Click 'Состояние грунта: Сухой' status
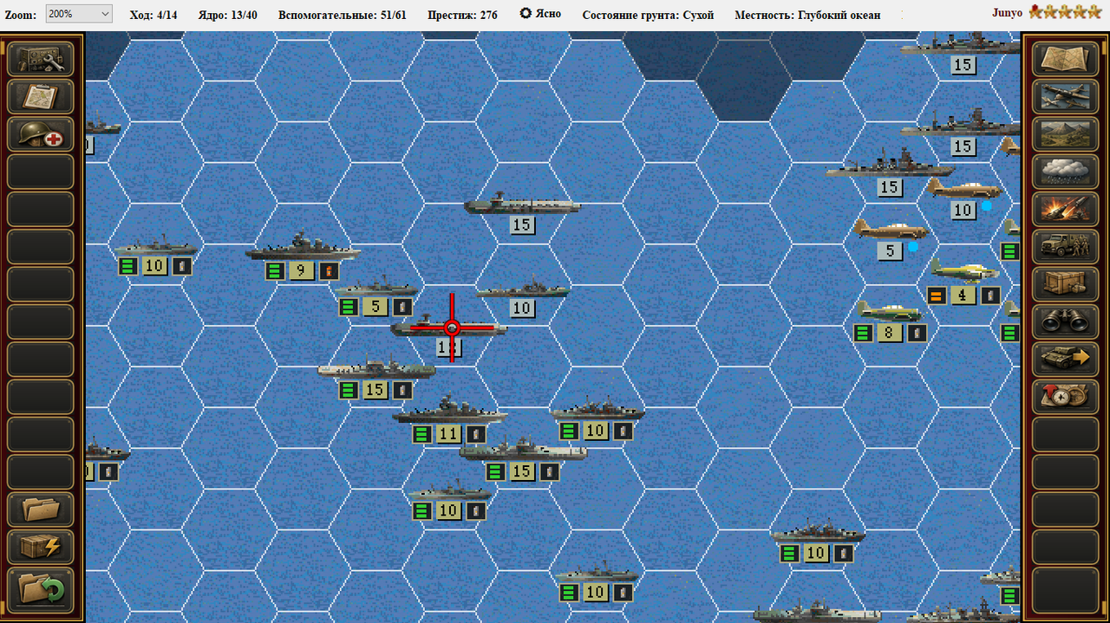 (648, 15)
